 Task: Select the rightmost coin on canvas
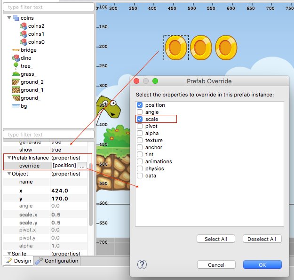[x=226, y=48]
